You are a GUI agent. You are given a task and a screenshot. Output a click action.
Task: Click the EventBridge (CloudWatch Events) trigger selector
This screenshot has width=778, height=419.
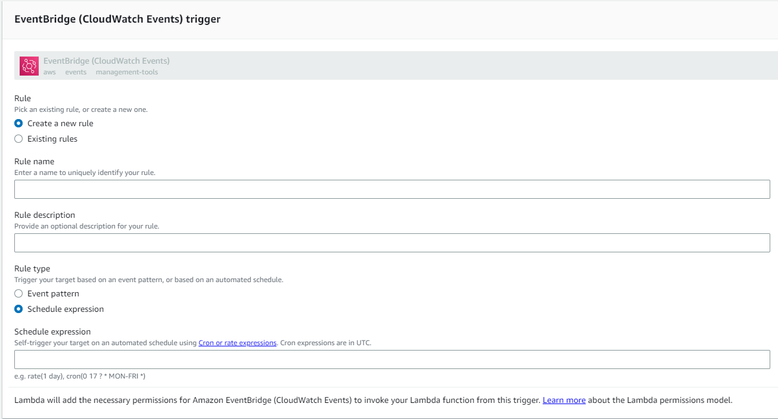tap(396, 65)
